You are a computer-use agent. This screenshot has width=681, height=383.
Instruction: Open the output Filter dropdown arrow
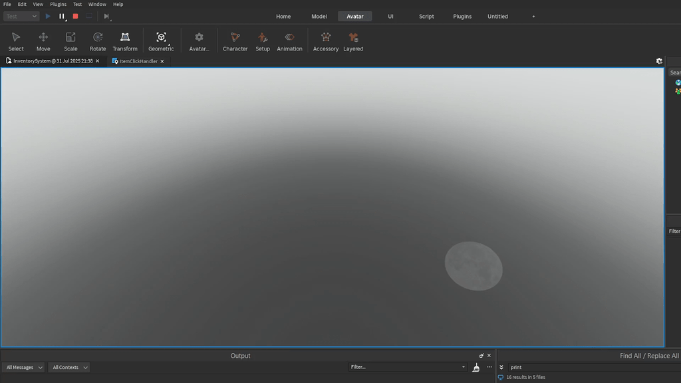(463, 366)
